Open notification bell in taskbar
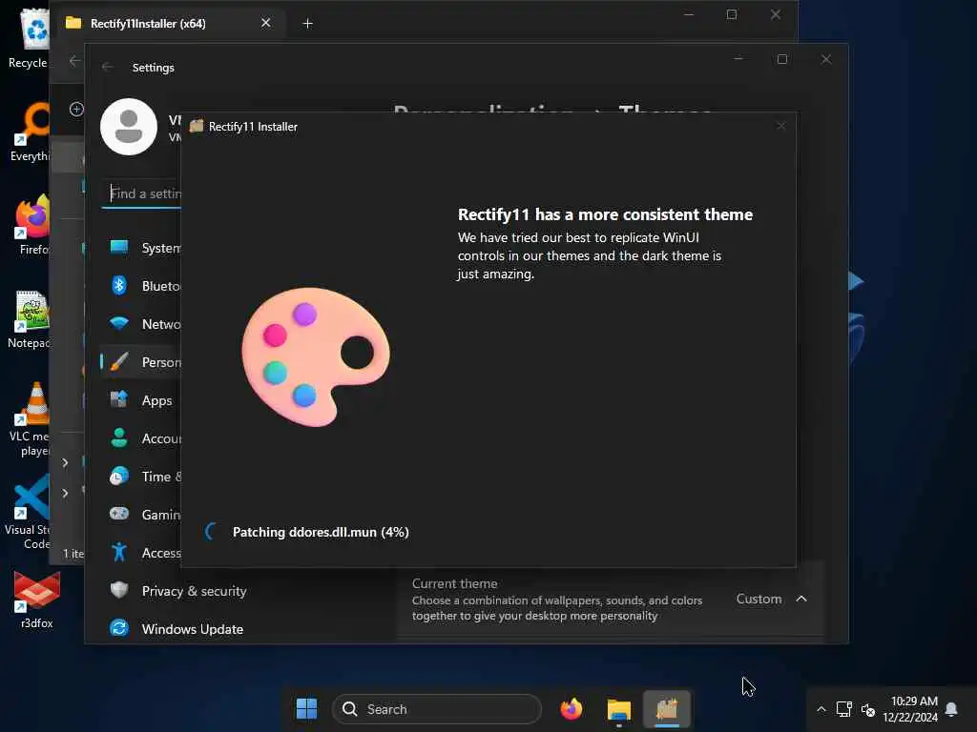The width and height of the screenshot is (977, 732). [x=951, y=709]
